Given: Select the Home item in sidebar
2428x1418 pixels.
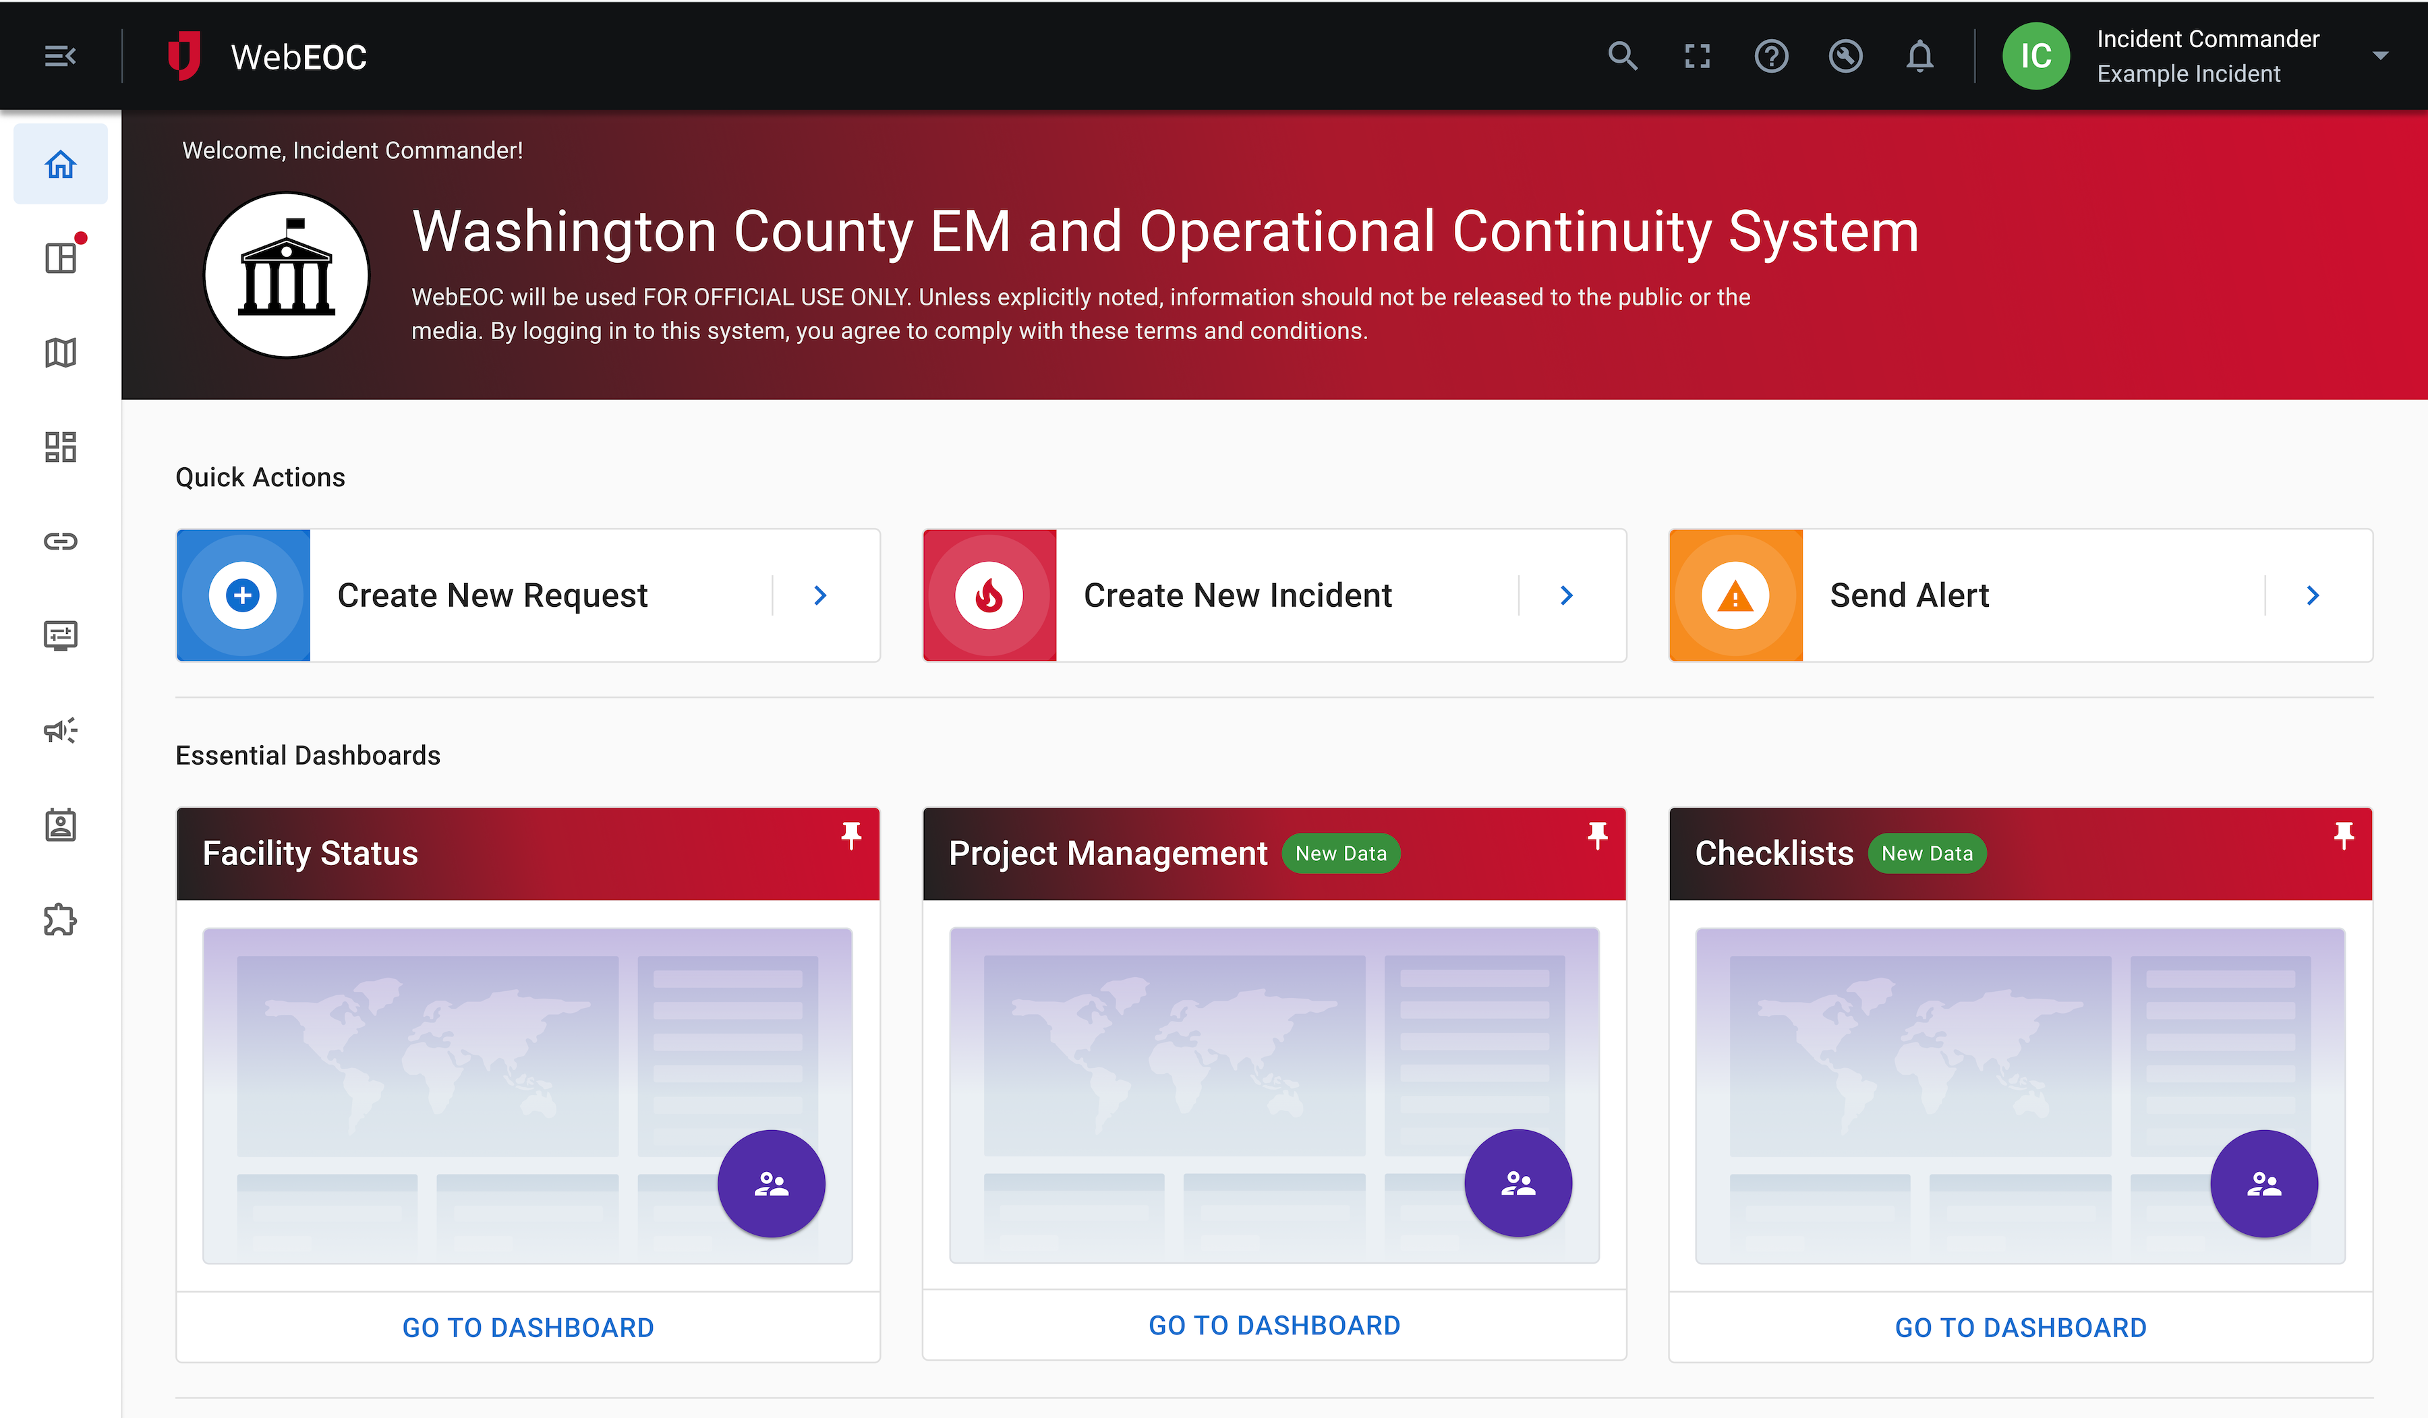Looking at the screenshot, I should click(x=60, y=164).
